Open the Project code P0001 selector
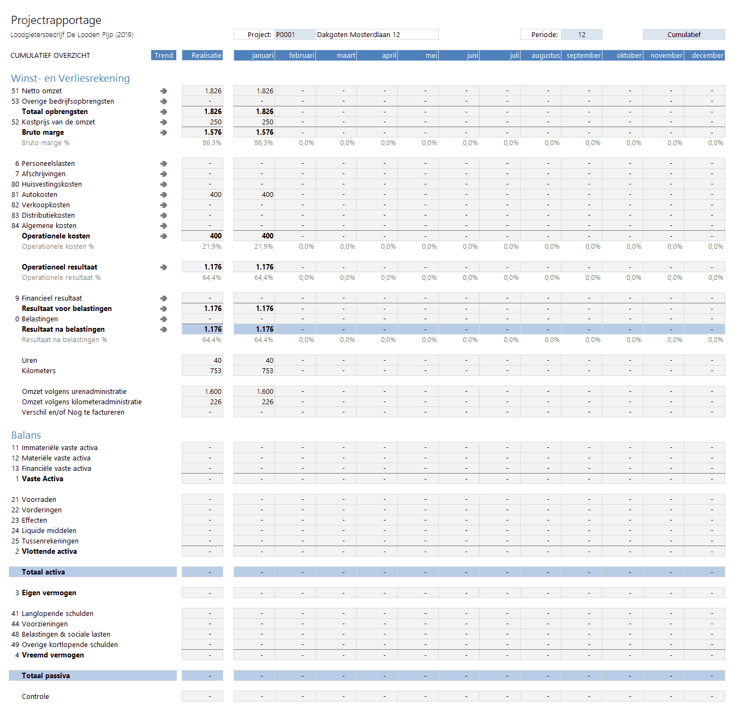The width and height of the screenshot is (734, 712). pyautogui.click(x=295, y=35)
